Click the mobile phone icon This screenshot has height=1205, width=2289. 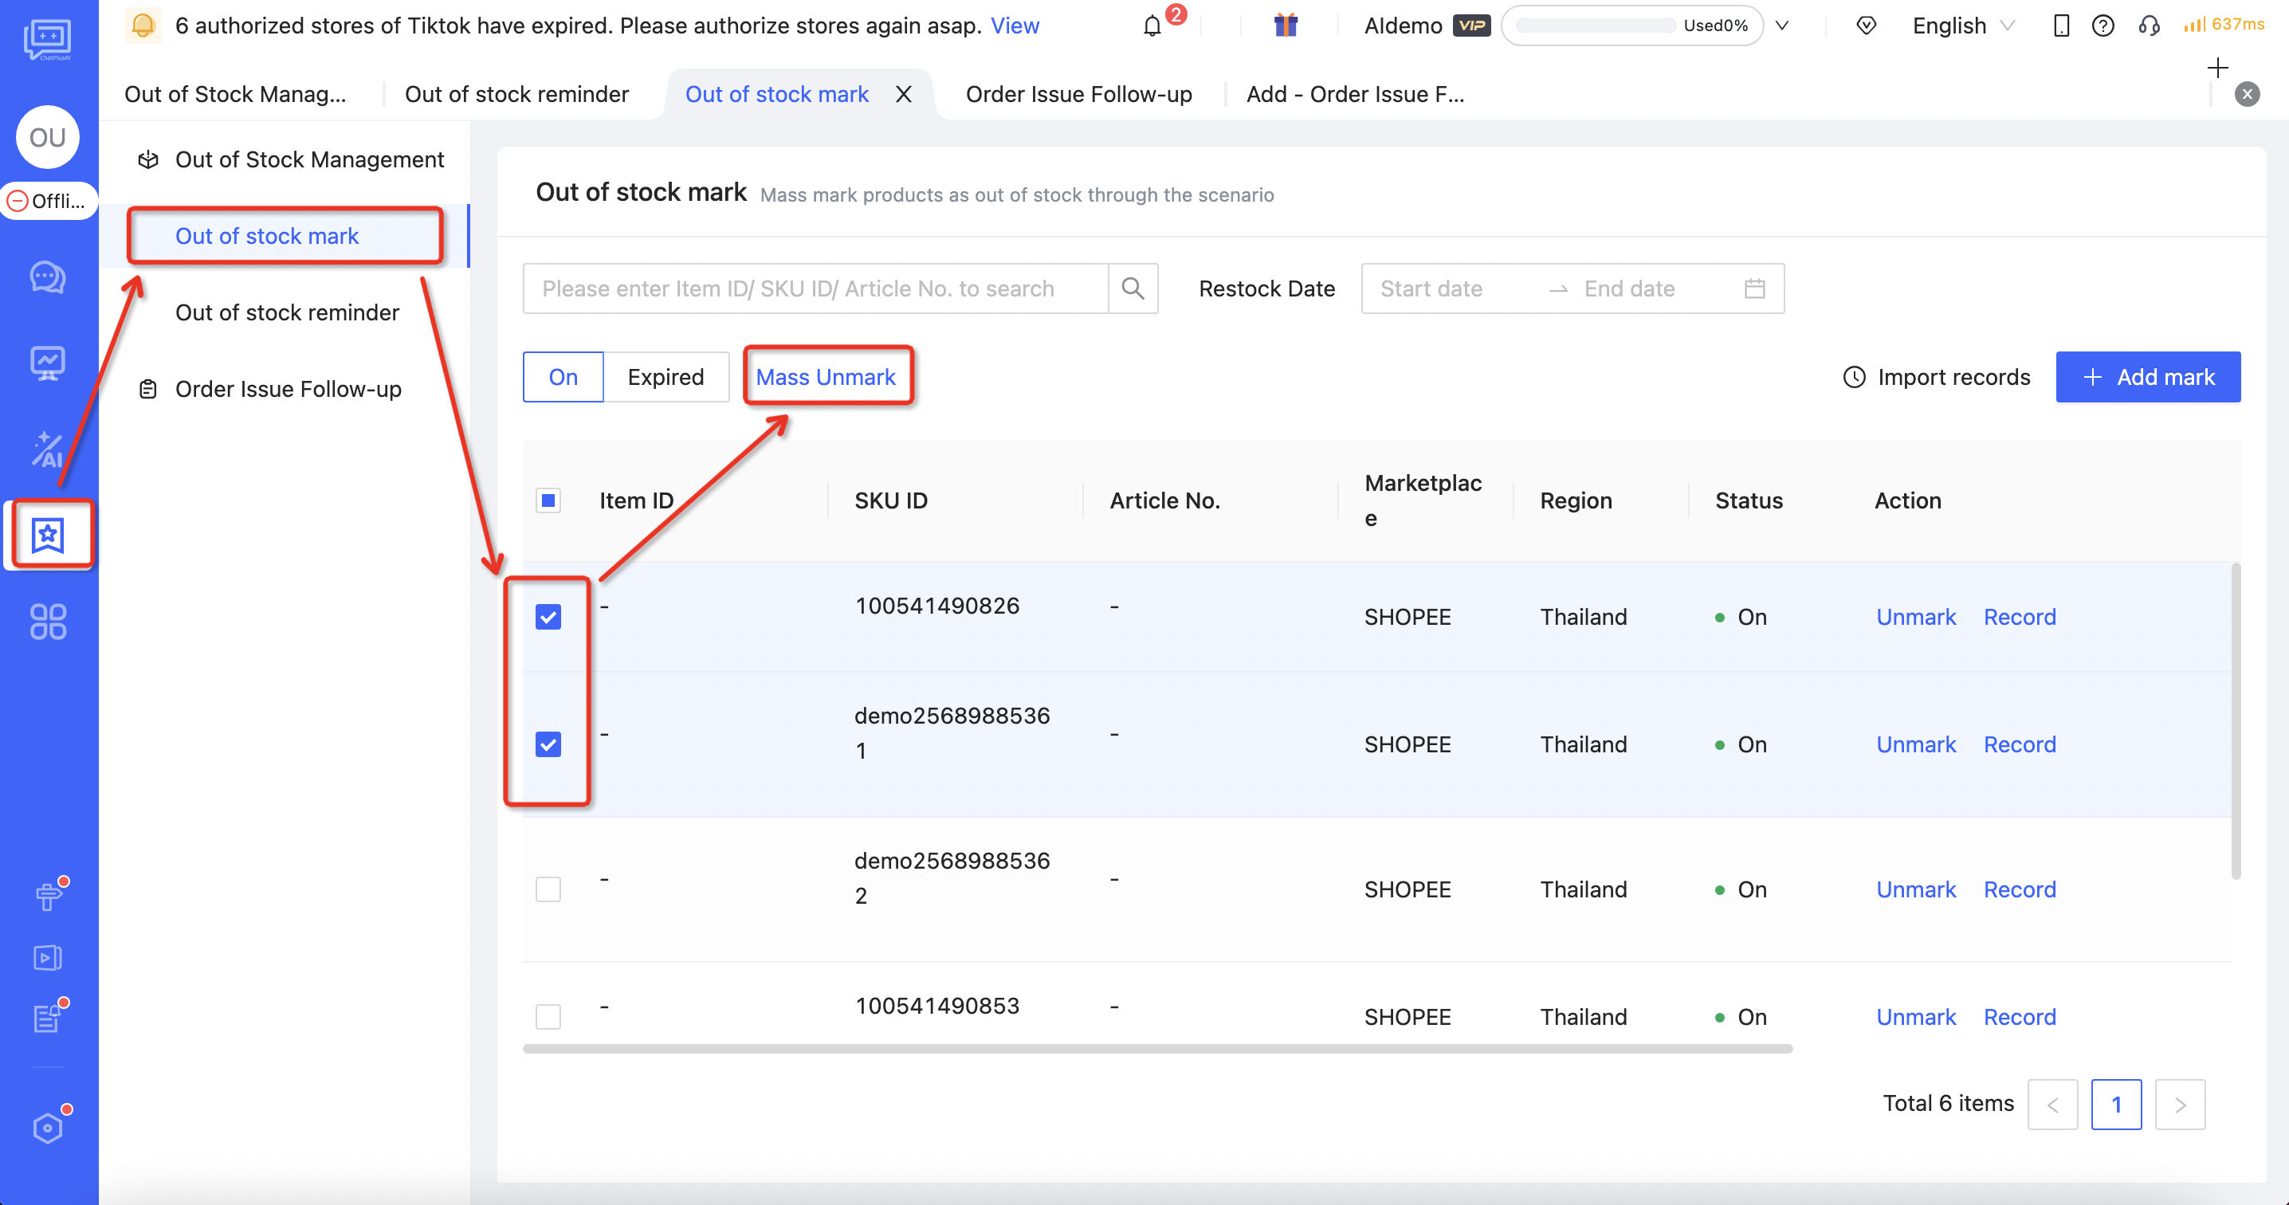[x=2062, y=26]
